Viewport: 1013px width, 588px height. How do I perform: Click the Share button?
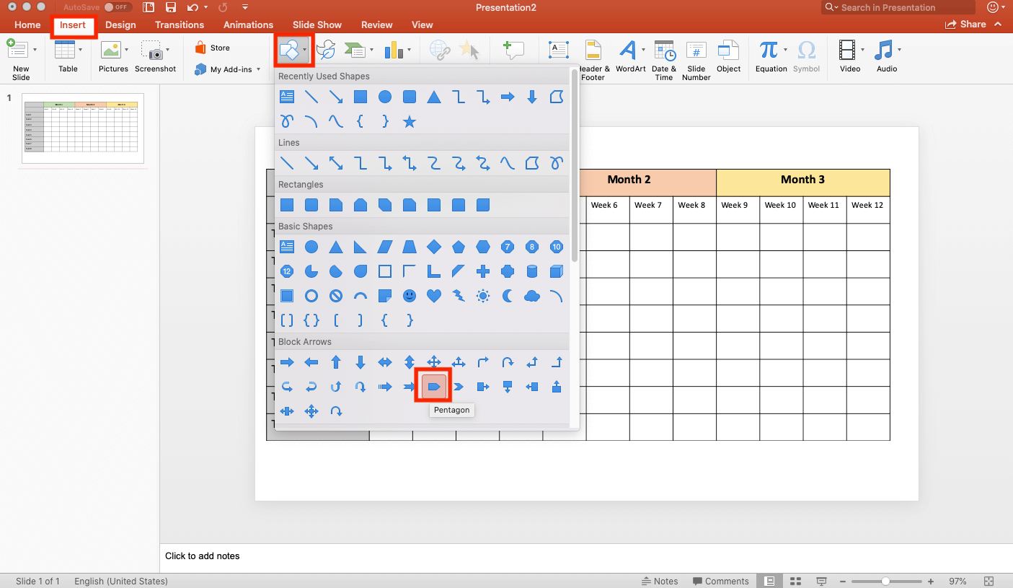tap(965, 25)
